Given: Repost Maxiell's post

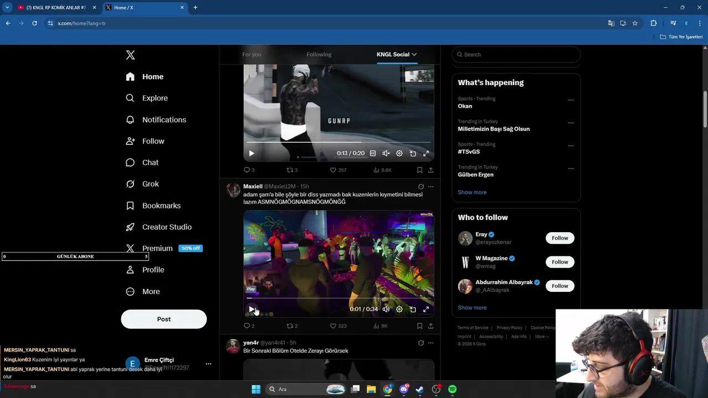Looking at the screenshot, I should click(292, 326).
